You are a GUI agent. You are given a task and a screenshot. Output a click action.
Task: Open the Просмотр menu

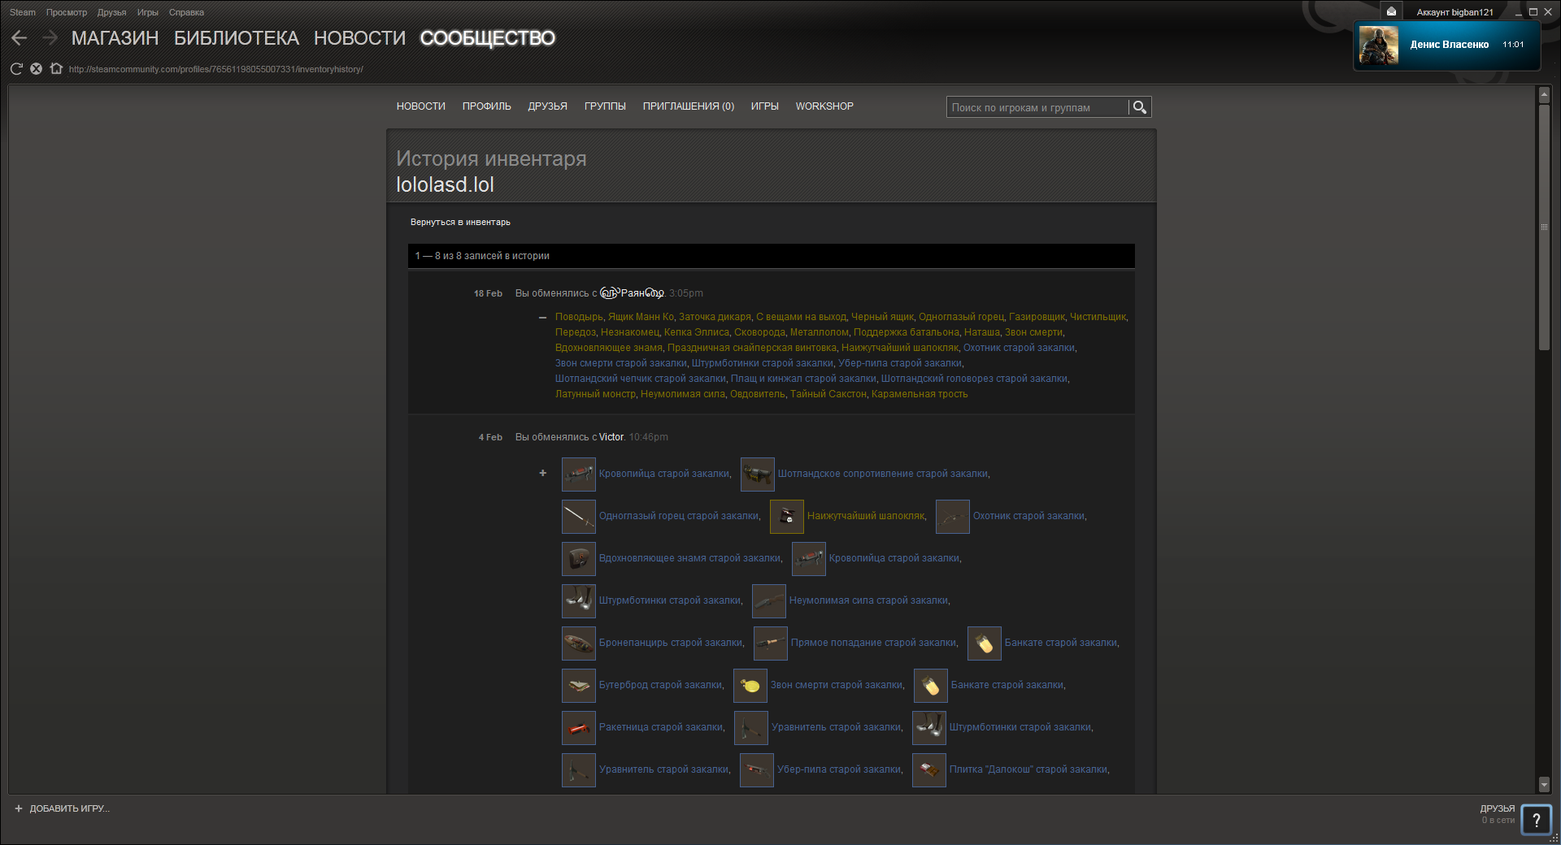(x=67, y=12)
